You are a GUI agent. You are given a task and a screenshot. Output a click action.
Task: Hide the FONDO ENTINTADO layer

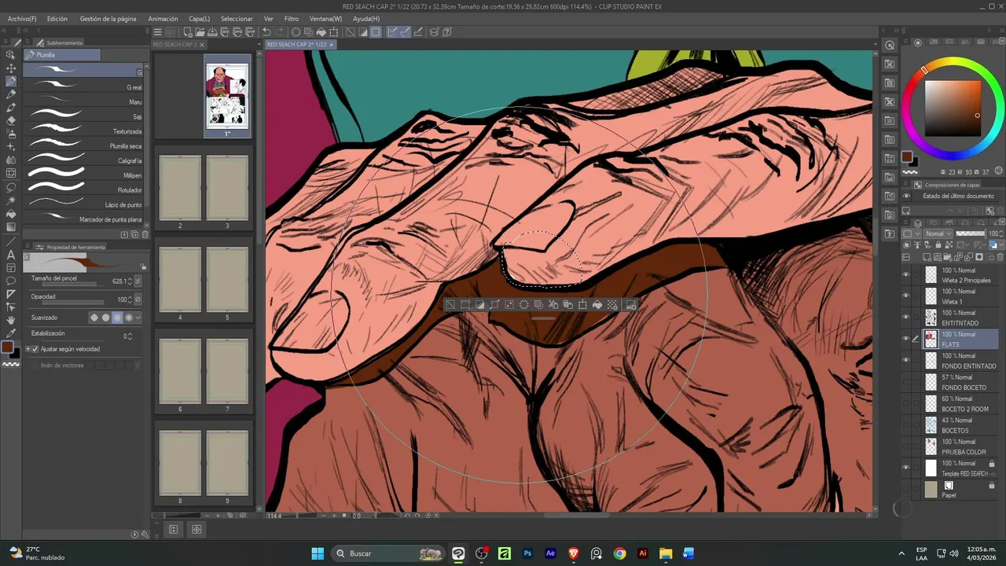(x=905, y=360)
